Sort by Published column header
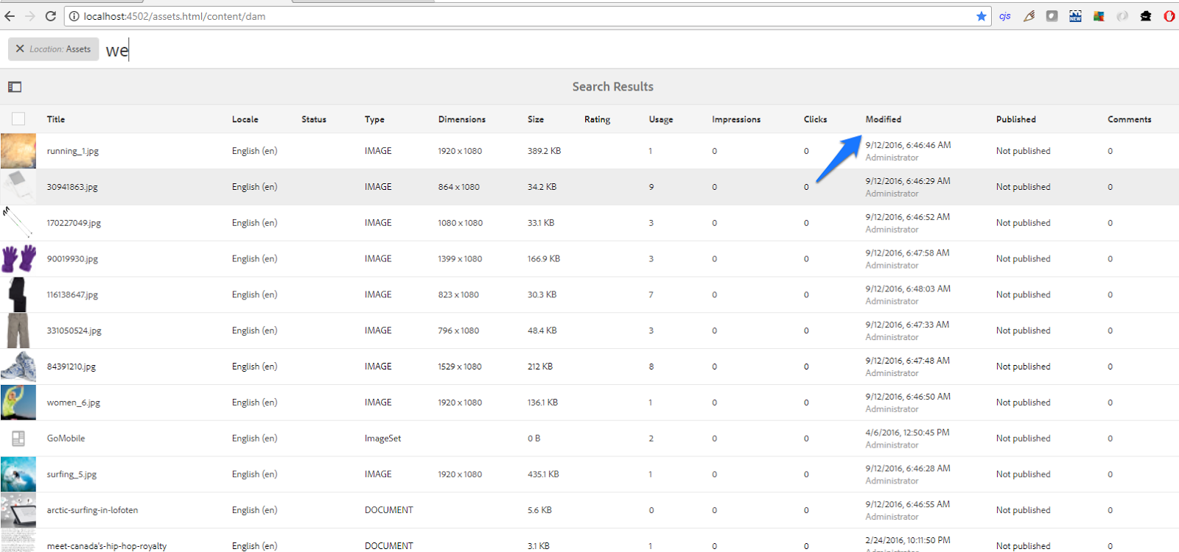1179x552 pixels. pos(1016,119)
